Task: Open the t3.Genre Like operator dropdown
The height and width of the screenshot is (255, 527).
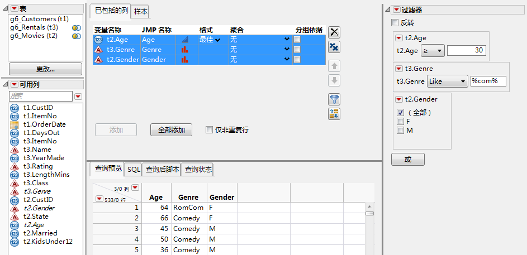Action: [447, 81]
